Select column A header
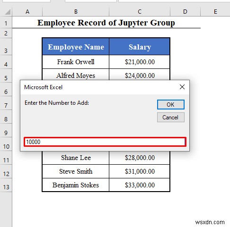 (27, 12)
